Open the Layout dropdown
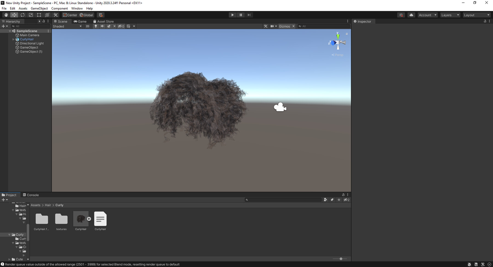Screen dimensions: 493x267 point(476,15)
